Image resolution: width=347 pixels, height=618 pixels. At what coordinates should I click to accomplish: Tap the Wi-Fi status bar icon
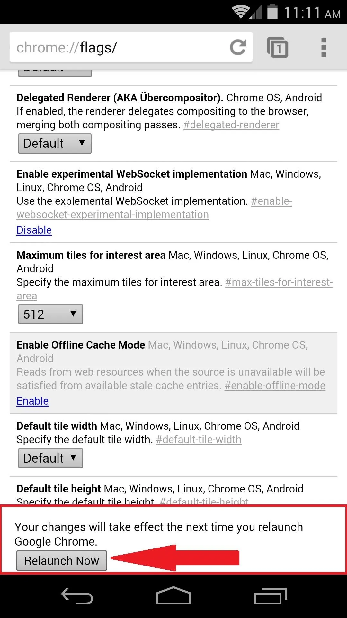(240, 12)
